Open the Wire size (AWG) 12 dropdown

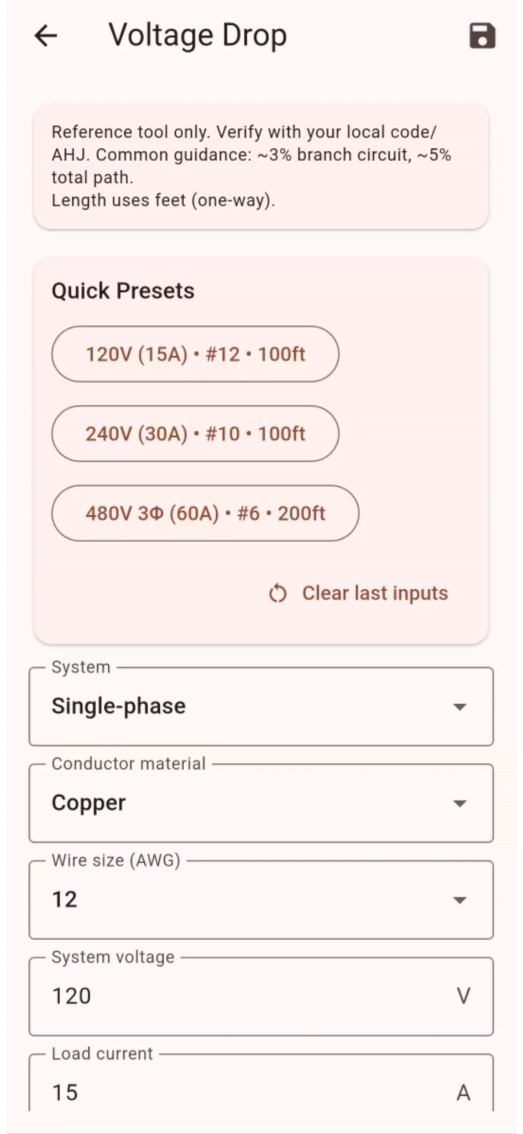[243, 900]
